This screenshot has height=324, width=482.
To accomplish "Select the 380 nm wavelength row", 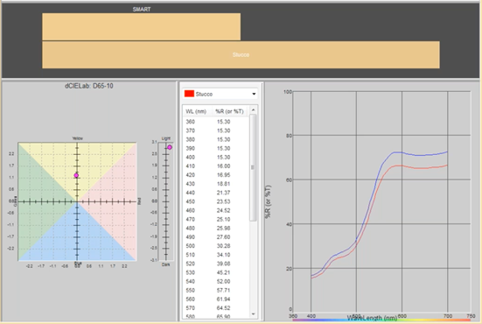I will 216,140.
